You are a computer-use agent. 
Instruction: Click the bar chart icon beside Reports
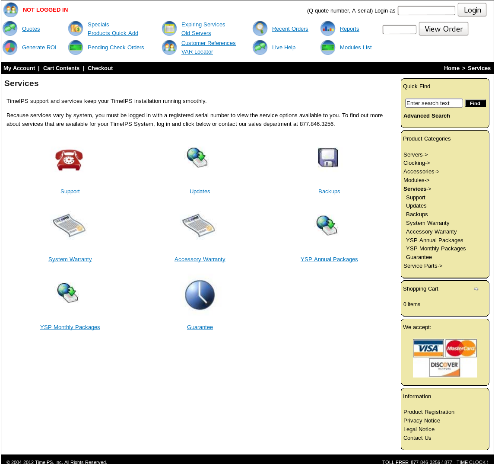pyautogui.click(x=328, y=29)
